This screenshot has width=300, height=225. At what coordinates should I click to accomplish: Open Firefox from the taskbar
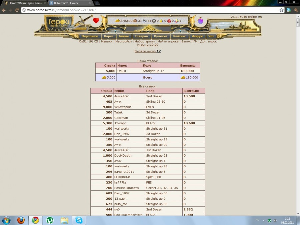21,220
